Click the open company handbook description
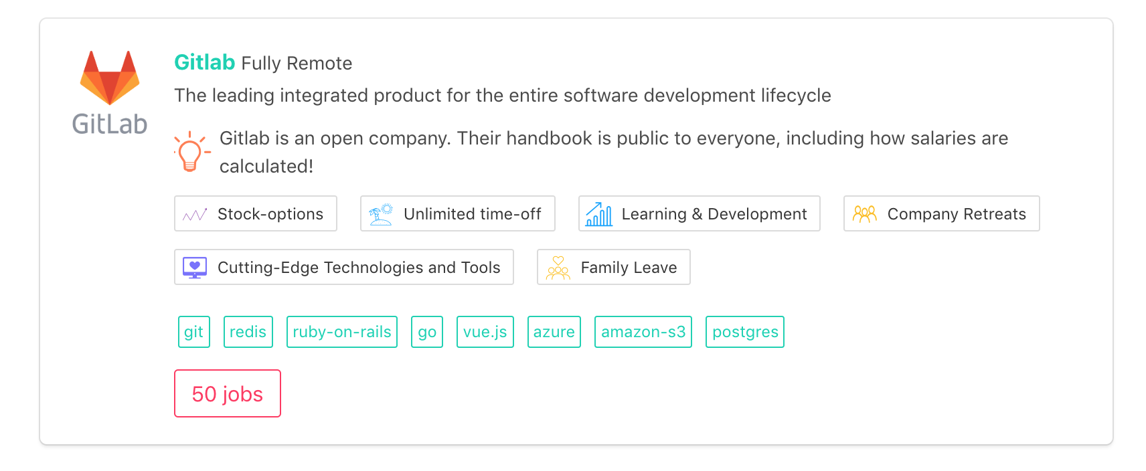Screen dimensions: 1146x471 [x=614, y=152]
